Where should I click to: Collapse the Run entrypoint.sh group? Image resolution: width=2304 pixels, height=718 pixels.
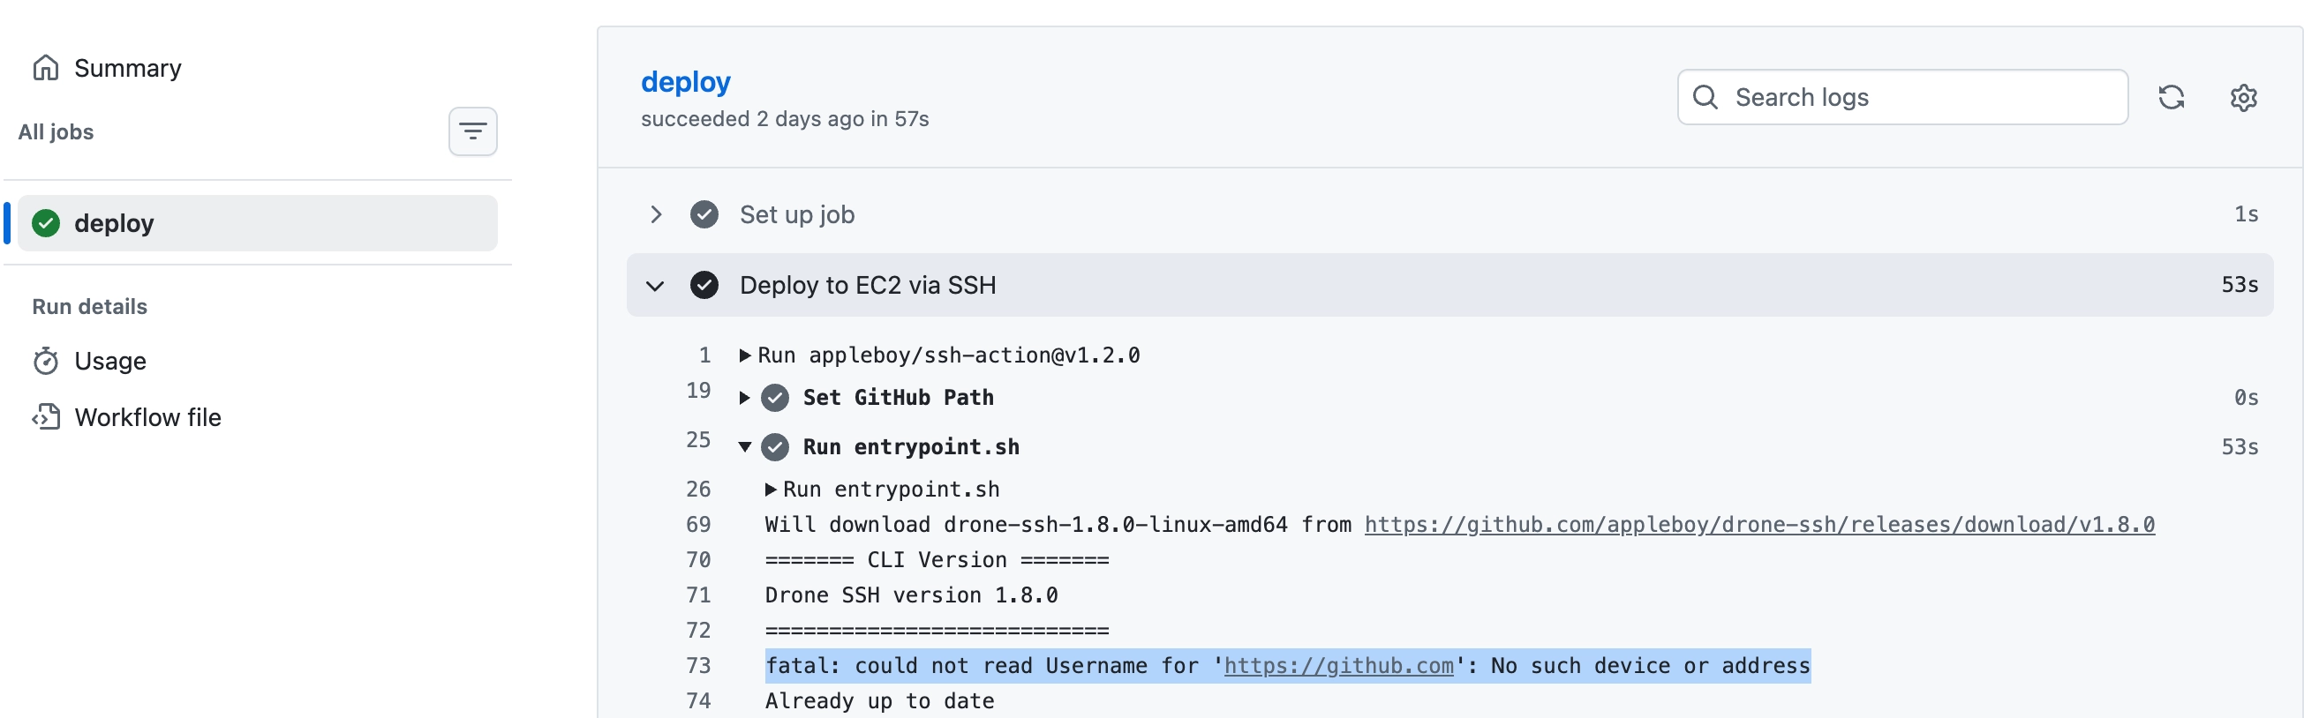point(744,447)
